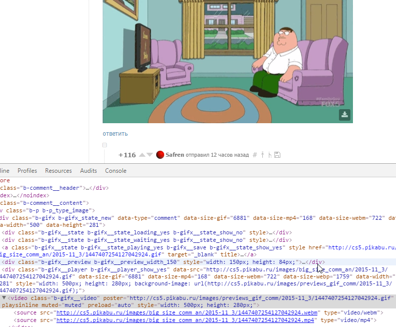The width and height of the screenshot is (396, 327).
Task: Click Safren's red avatar icon
Action: coord(160,155)
